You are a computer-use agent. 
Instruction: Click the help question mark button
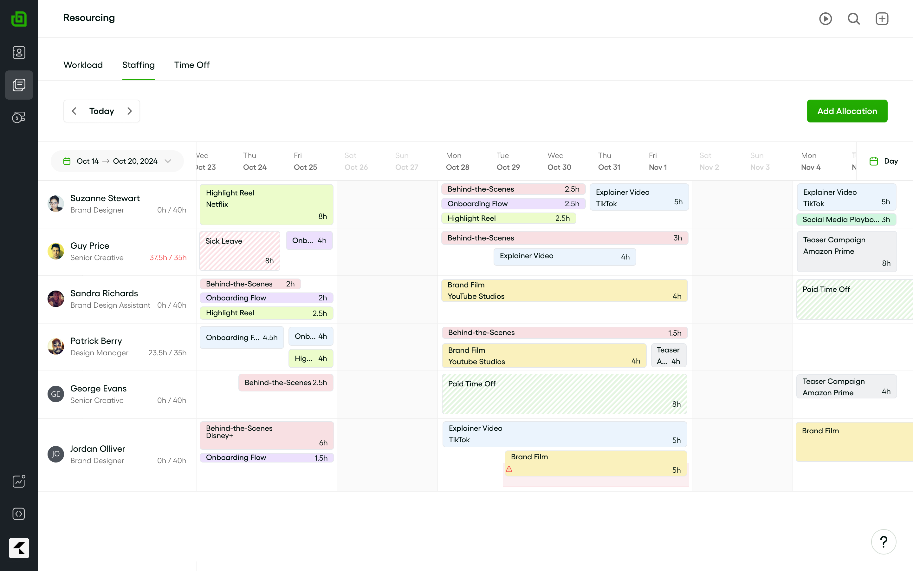[x=884, y=542]
